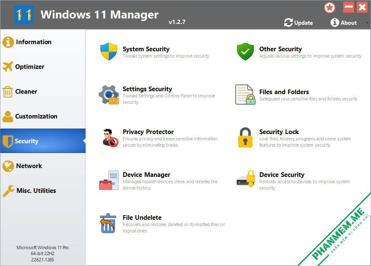This screenshot has width=371, height=266.
Task: Click the 'Microsoft Windows 11 Pro' text
Action: click(x=43, y=248)
